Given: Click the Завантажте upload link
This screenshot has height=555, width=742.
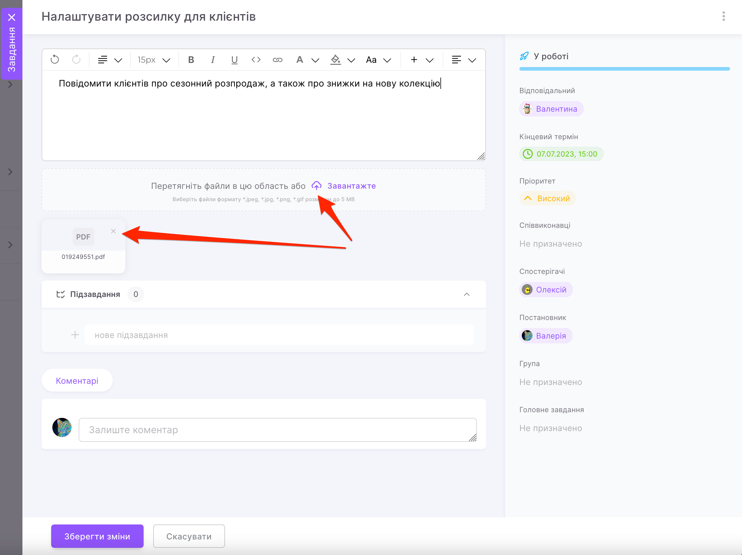Looking at the screenshot, I should pos(351,186).
